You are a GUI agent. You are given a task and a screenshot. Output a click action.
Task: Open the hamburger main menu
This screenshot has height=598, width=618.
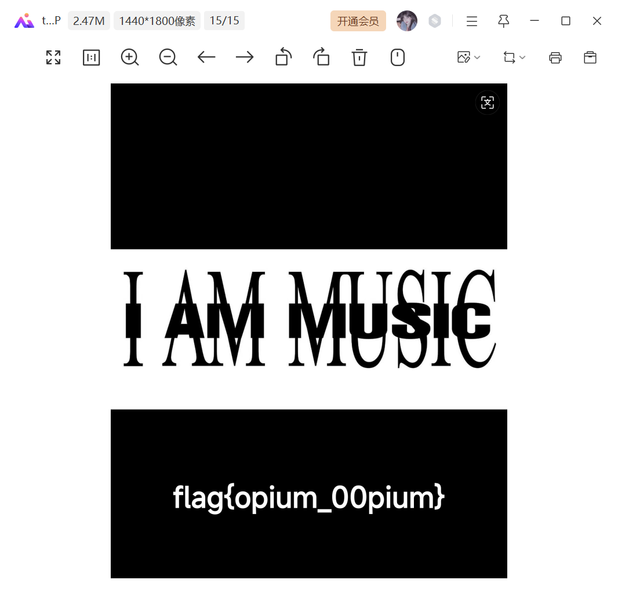click(472, 21)
